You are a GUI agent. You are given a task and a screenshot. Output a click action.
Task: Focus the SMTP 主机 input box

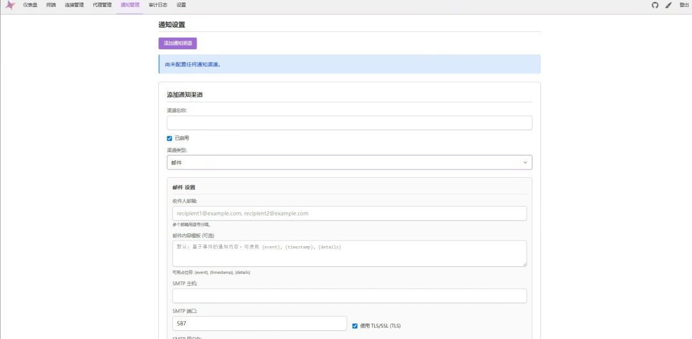(x=349, y=296)
